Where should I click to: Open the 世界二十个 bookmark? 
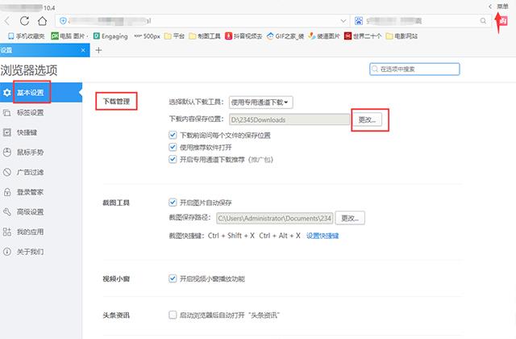(x=363, y=36)
